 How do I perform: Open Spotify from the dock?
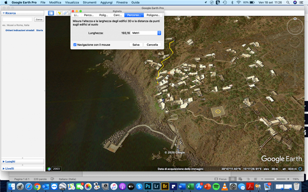coord(216,186)
